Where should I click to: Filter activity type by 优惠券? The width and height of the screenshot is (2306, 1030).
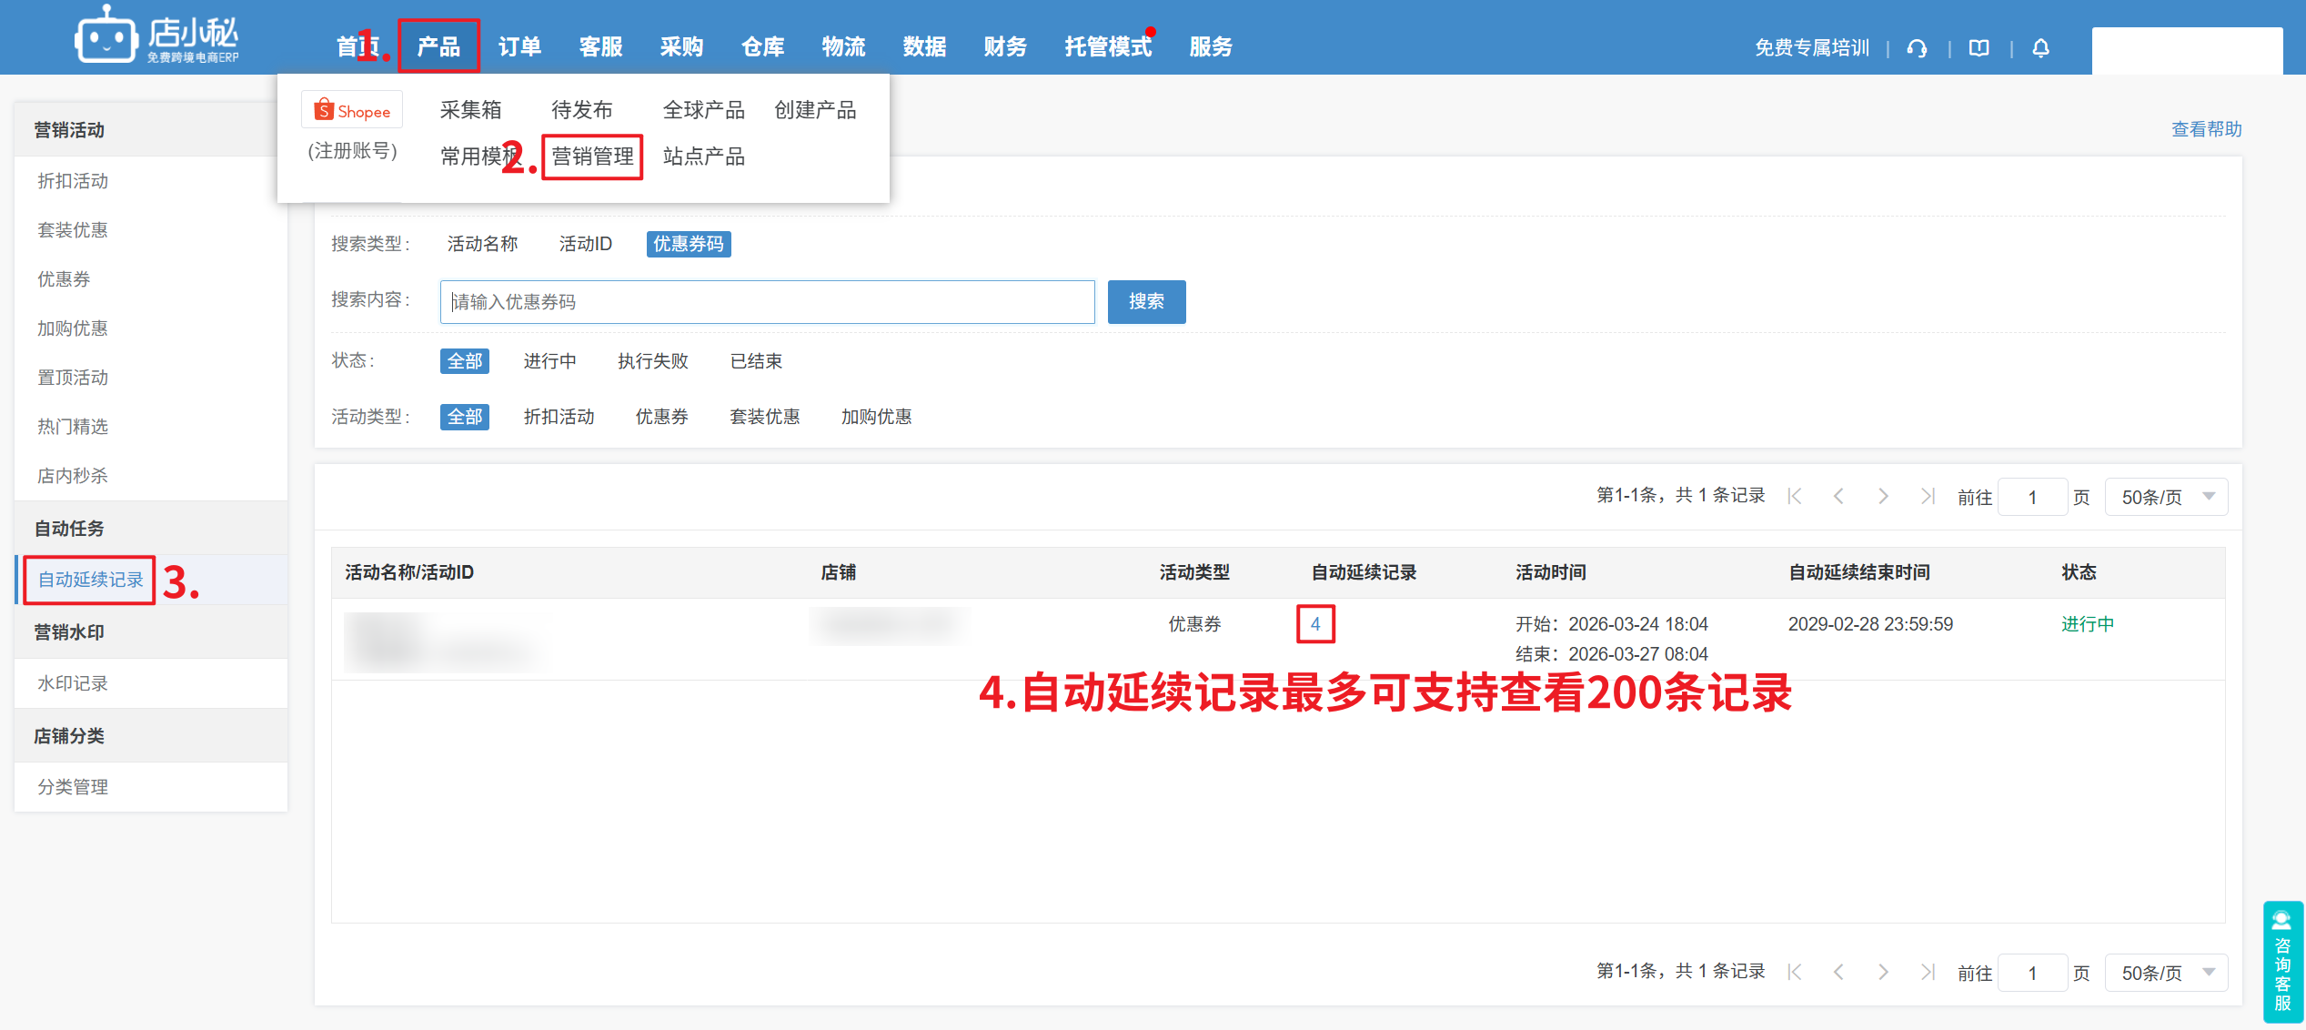[x=661, y=417]
